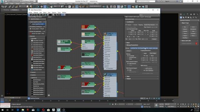Click the Reload bitmap button
This screenshot has width=200, height=112.
tap(129, 51)
